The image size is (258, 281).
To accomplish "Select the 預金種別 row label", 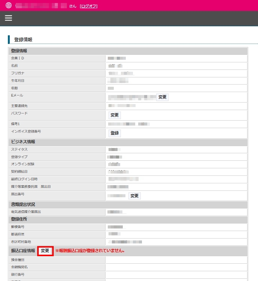I will tap(18, 260).
